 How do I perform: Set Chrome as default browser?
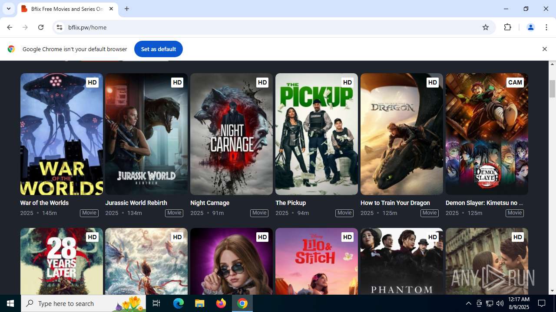(x=158, y=49)
